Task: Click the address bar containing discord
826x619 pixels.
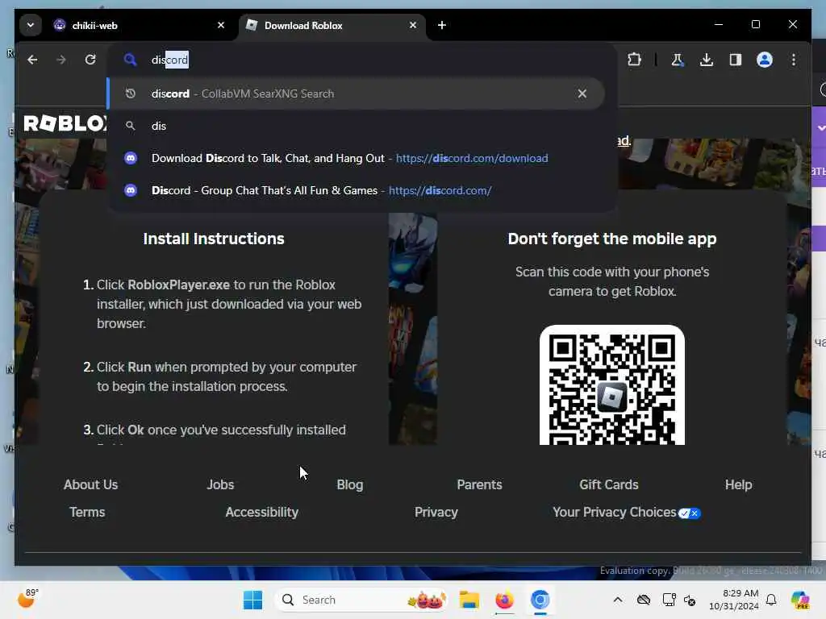Action: (x=362, y=60)
